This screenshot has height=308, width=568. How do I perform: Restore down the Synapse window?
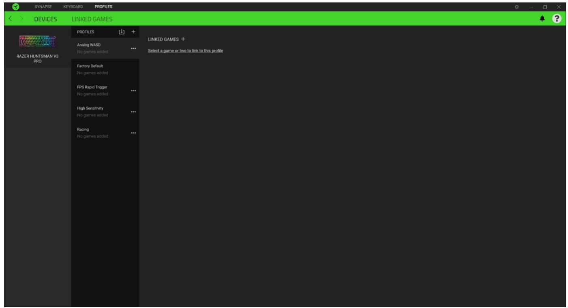[545, 7]
